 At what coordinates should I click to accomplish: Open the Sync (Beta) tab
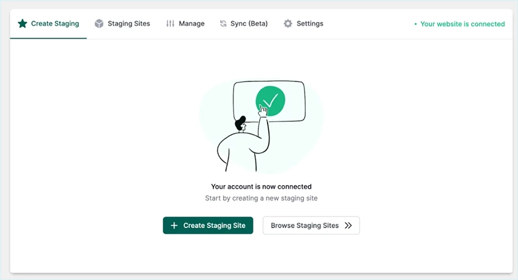coord(249,24)
